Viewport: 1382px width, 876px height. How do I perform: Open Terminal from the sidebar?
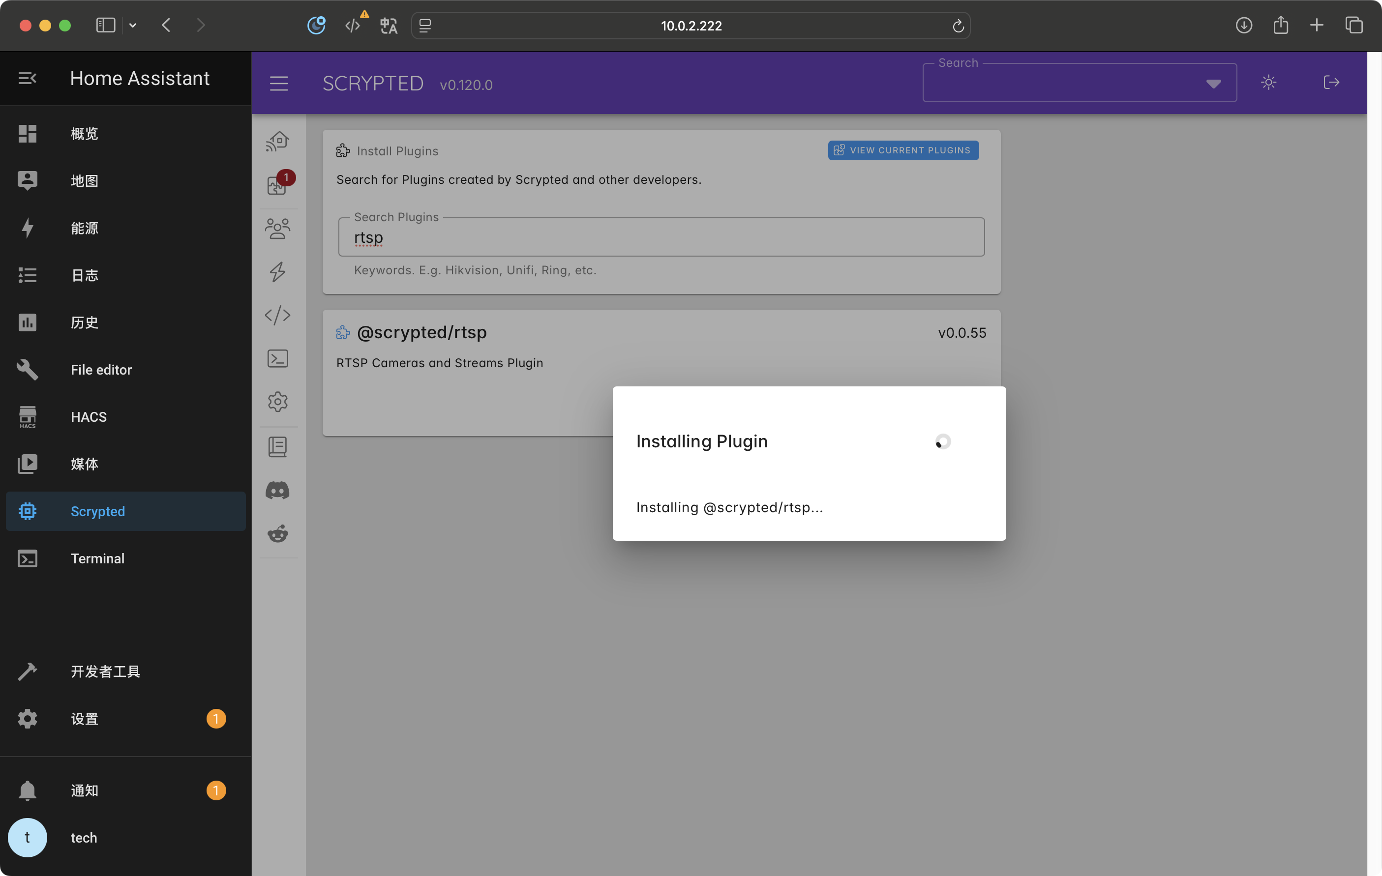(126, 558)
